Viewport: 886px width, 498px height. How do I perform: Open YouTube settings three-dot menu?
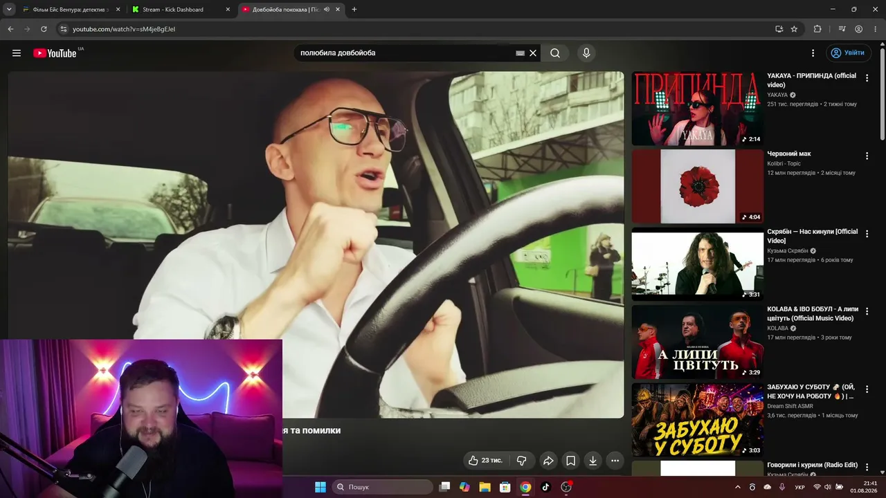pos(813,53)
